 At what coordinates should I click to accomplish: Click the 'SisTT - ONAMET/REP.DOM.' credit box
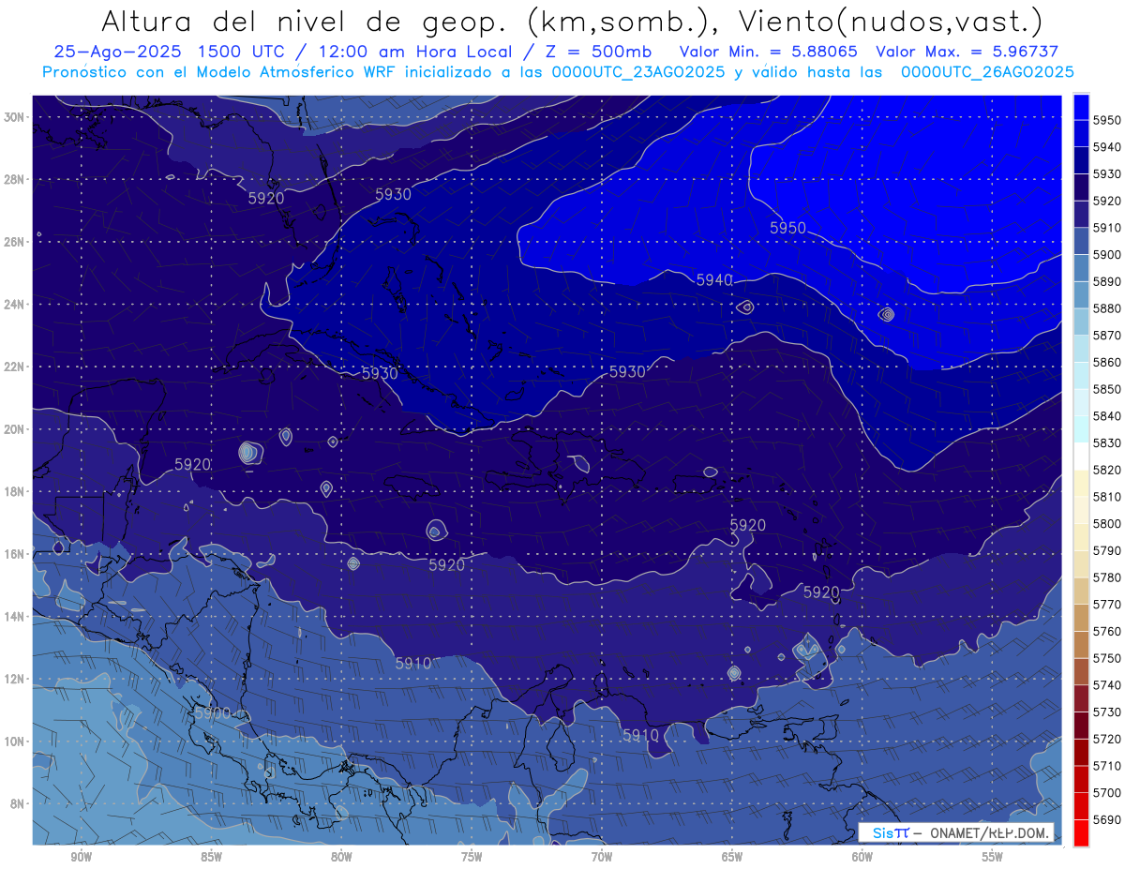pos(956,832)
